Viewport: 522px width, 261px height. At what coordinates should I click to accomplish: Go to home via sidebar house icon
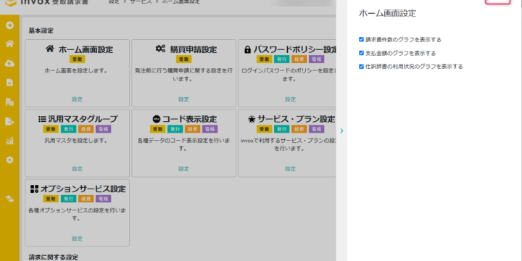pyautogui.click(x=9, y=43)
